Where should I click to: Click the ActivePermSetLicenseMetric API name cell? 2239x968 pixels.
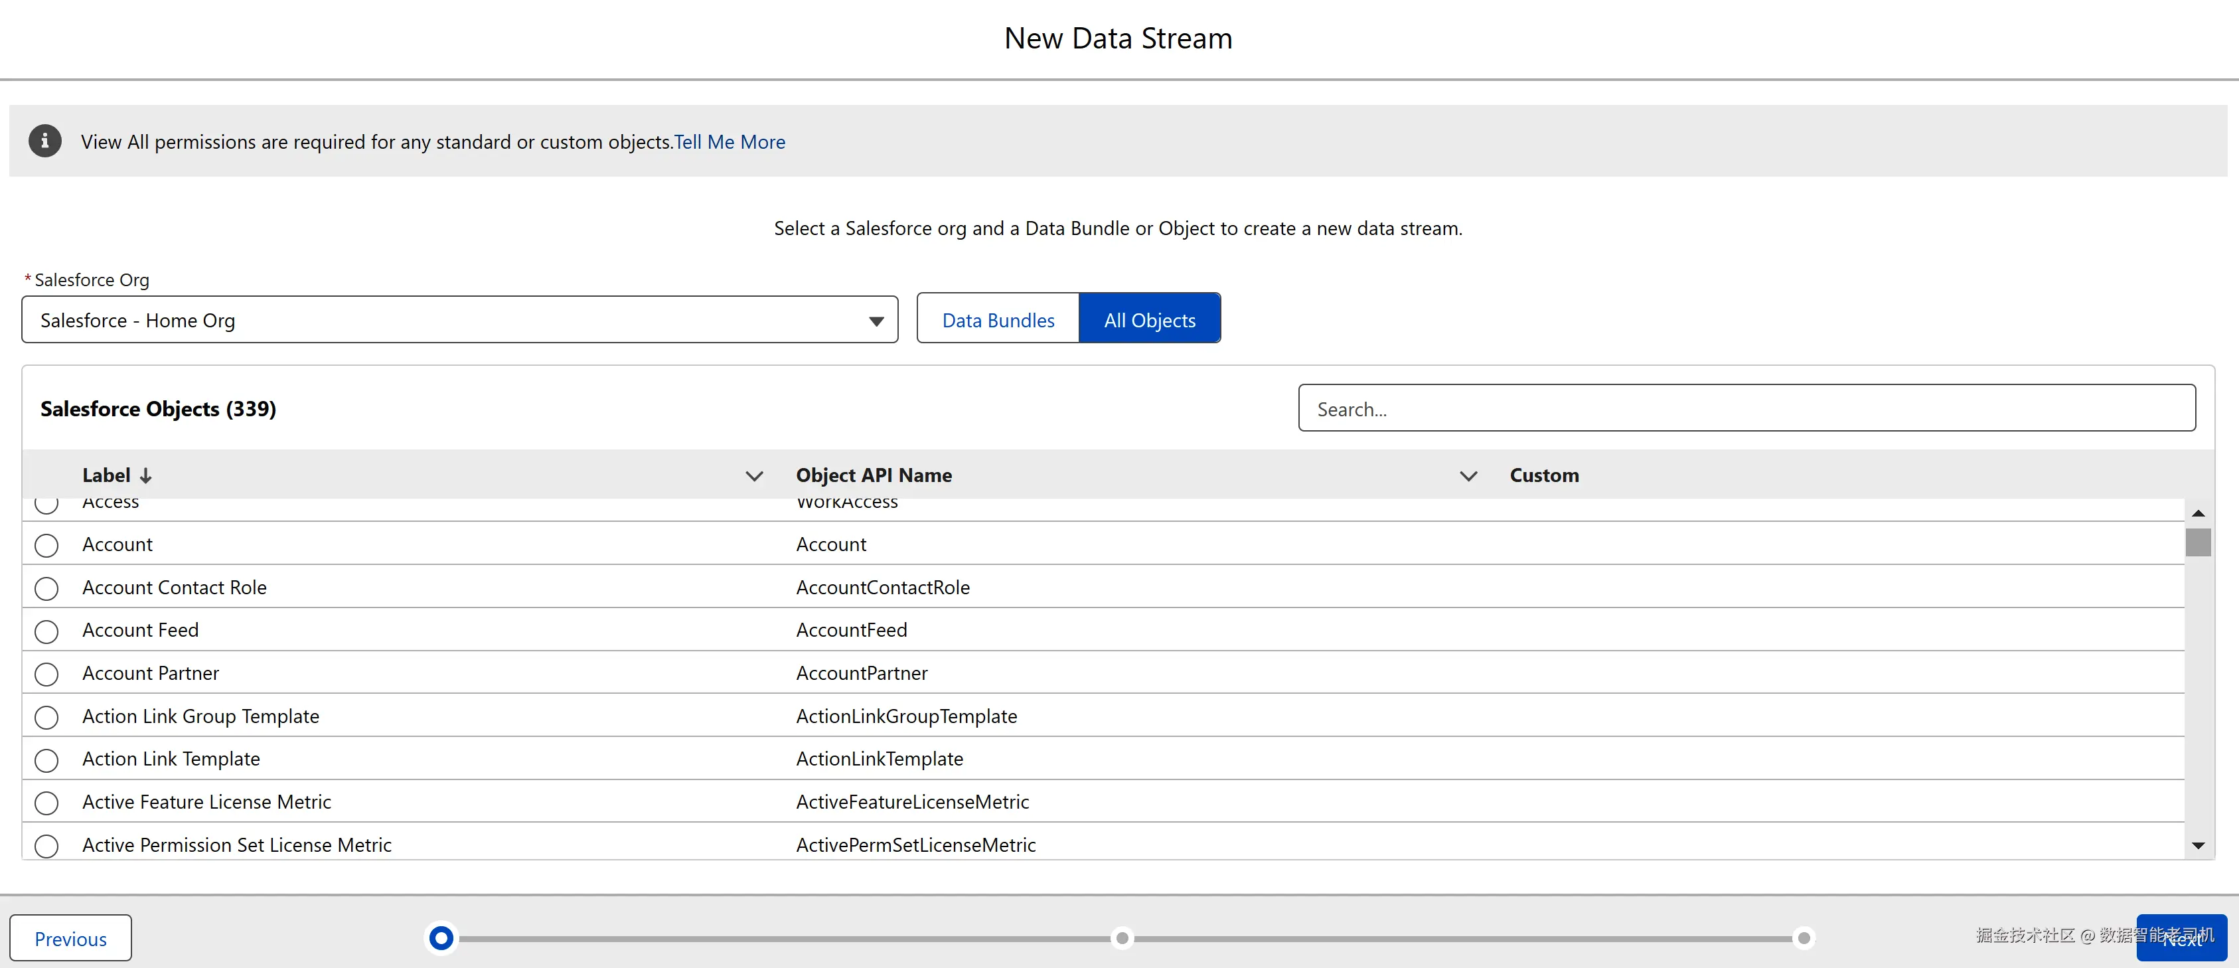coord(915,845)
